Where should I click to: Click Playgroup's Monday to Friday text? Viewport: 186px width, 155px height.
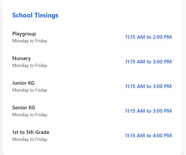[x=30, y=41]
